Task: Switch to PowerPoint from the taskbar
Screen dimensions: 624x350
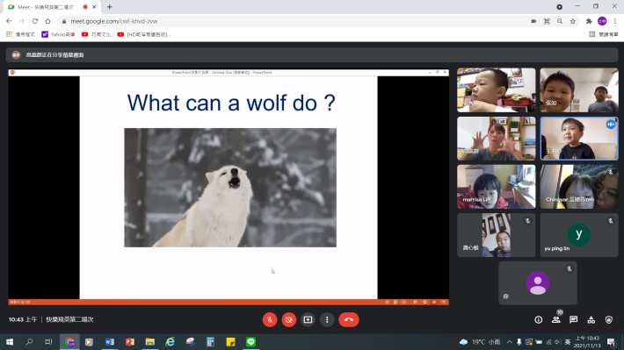Action: click(x=130, y=341)
